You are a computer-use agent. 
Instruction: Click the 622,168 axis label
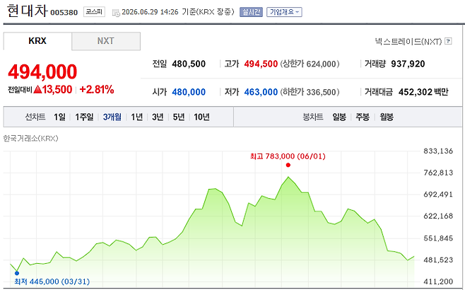[x=438, y=216]
